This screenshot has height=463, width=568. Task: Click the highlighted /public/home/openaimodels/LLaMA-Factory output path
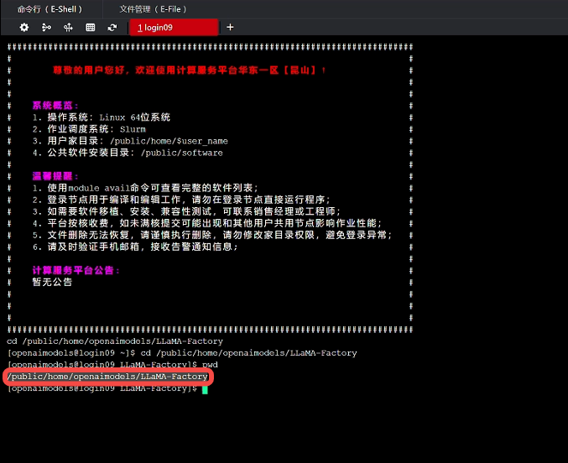[x=107, y=377]
